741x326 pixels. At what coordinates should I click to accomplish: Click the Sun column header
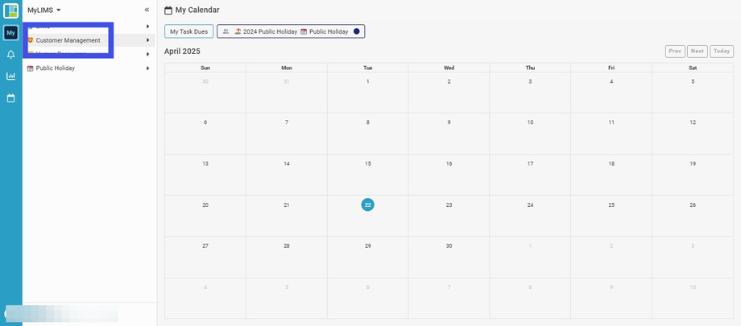click(205, 68)
